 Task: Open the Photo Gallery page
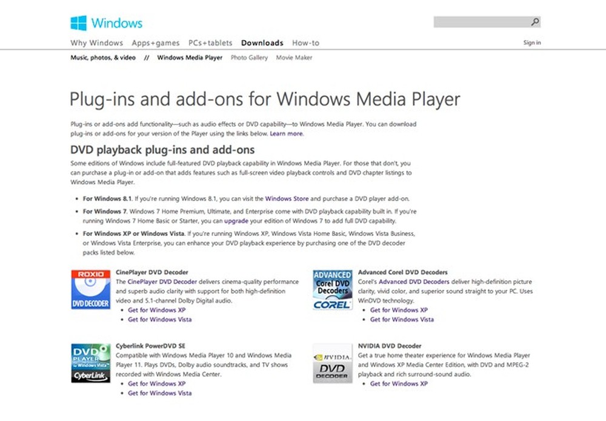pos(249,58)
